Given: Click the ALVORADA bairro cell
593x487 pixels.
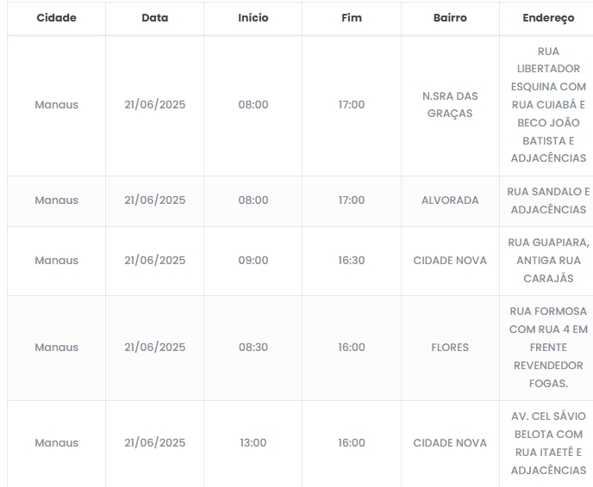Looking at the screenshot, I should [450, 200].
